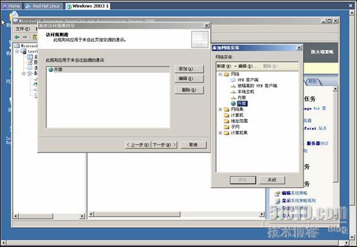Viewport: 357px width, 247px height.
Task: Select the 被隔离的 VPN 客户端 network entry
Action: [257, 86]
